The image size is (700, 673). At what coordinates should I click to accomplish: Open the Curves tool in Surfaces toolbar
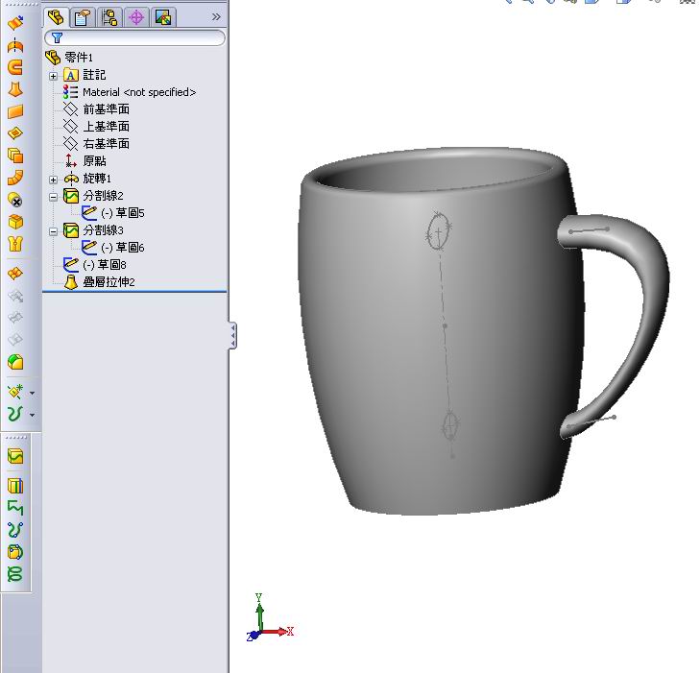[15, 414]
